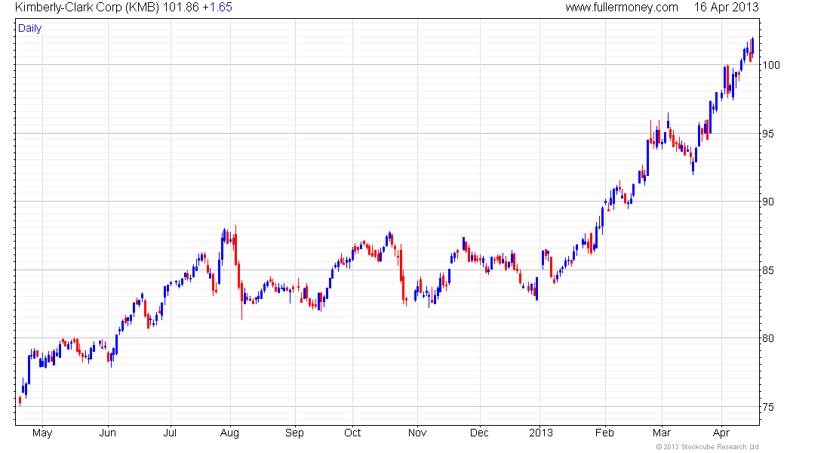This screenshot has height=453, width=830.
Task: Click the date 16 Apr 2013
Action: click(726, 8)
